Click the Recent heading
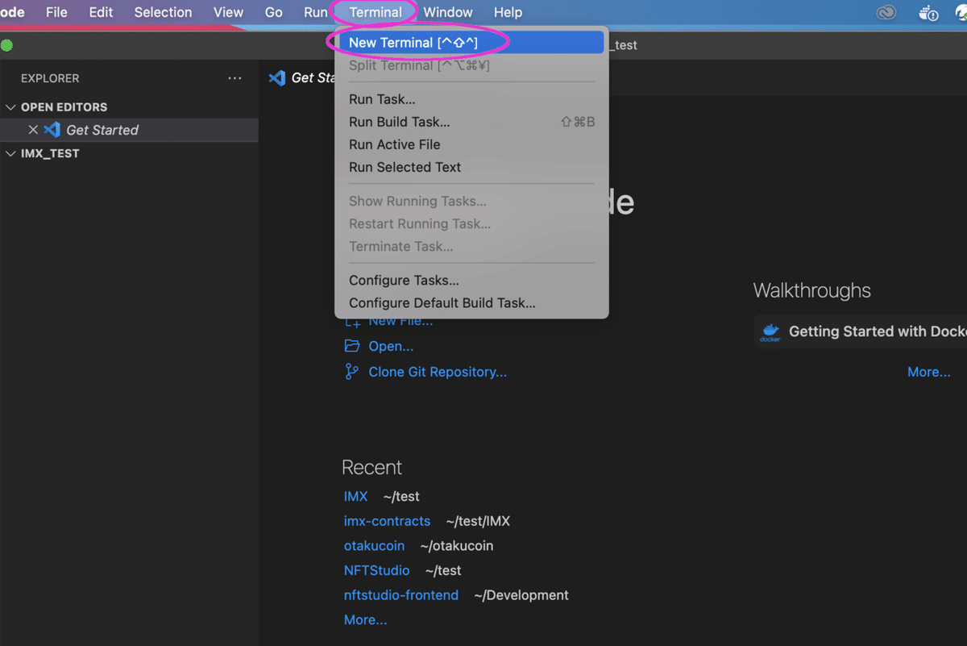Viewport: 967px width, 646px height. pos(371,467)
